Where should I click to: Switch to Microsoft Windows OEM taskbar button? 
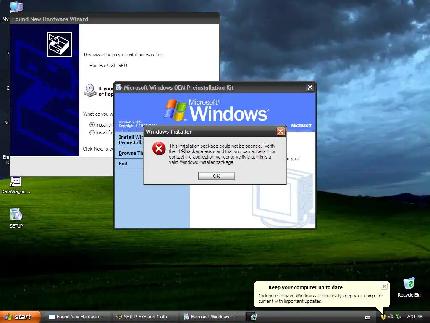(212, 317)
